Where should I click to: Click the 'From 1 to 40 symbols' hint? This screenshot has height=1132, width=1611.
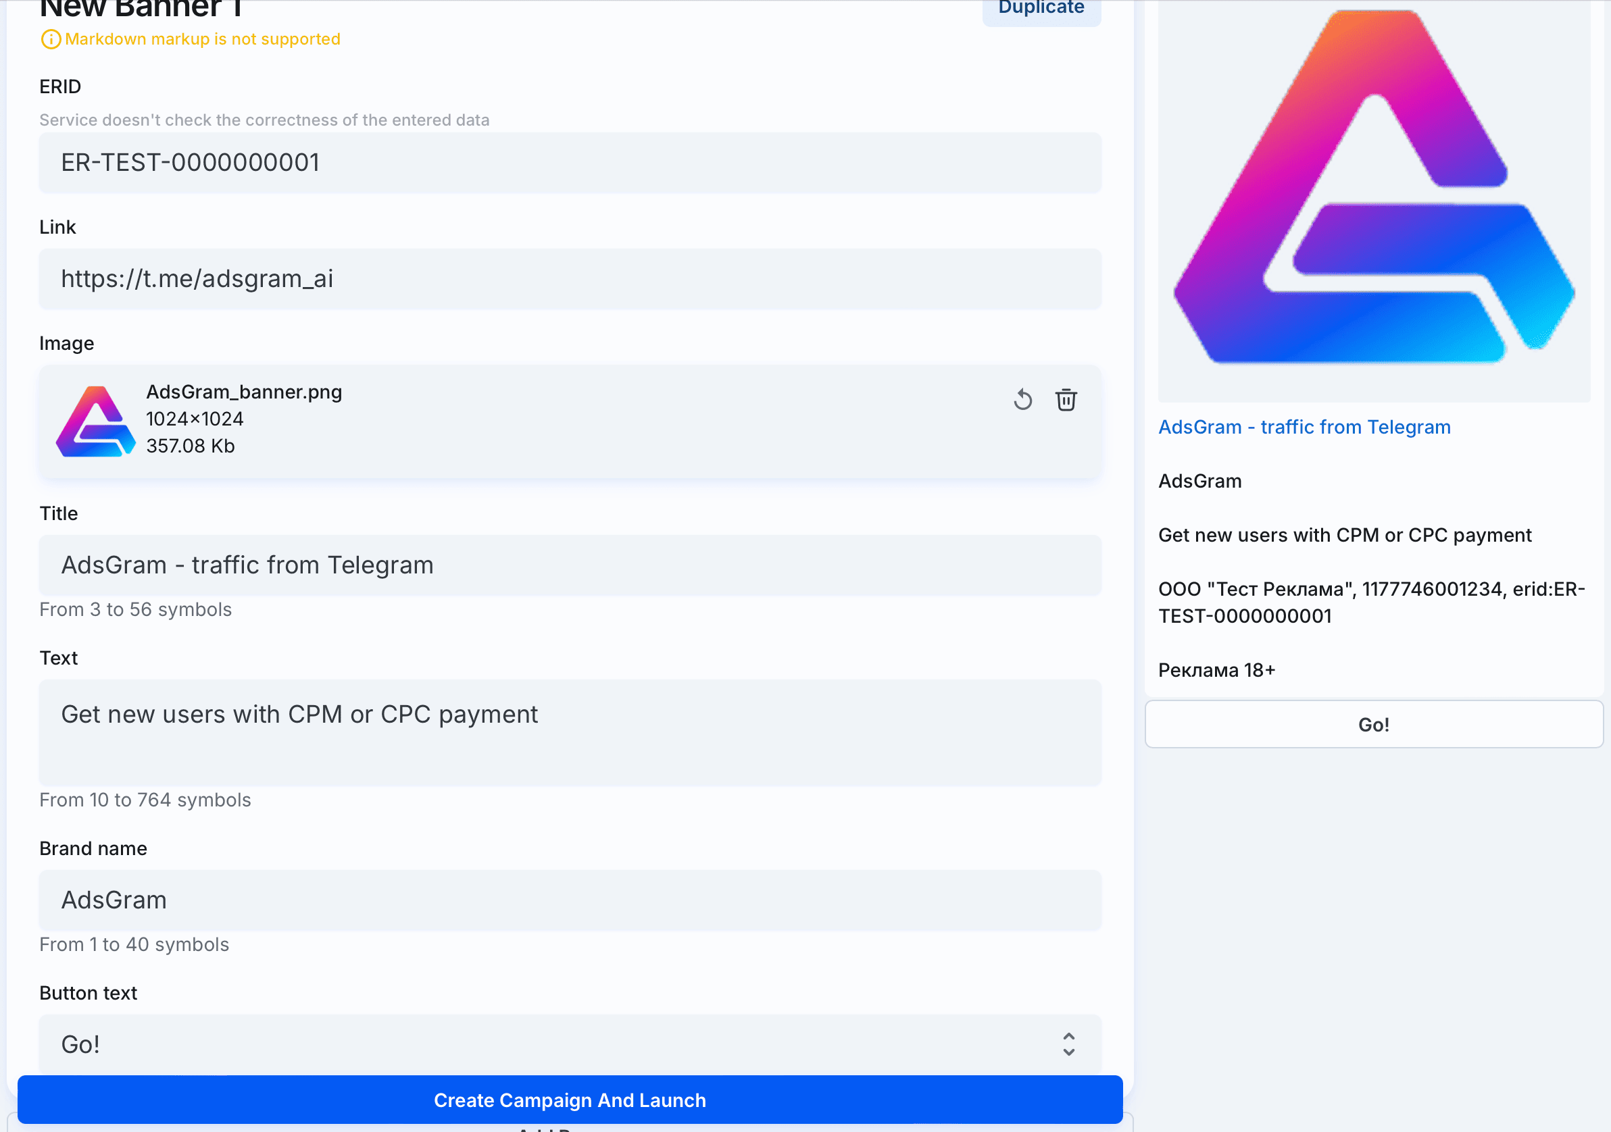(134, 945)
